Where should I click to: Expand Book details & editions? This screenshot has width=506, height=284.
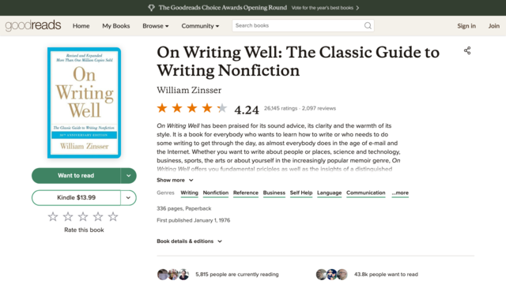[190, 241]
